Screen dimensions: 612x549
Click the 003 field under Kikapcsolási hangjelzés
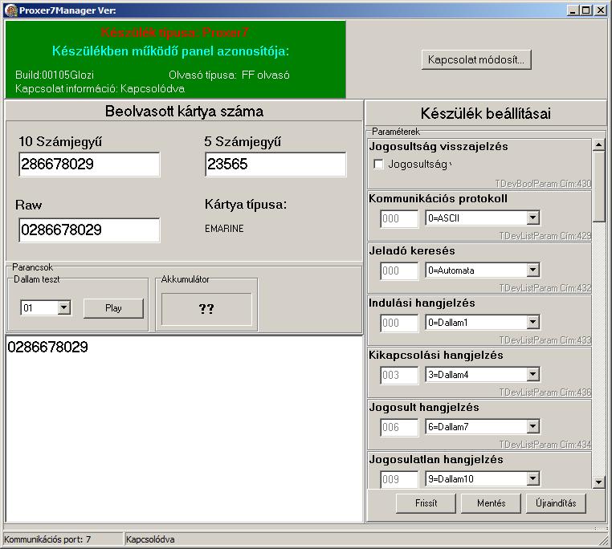399,375
